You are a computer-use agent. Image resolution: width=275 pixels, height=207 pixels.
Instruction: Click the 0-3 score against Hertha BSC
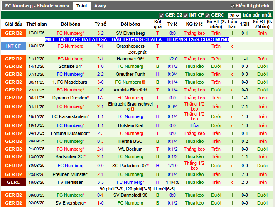pos(100,141)
